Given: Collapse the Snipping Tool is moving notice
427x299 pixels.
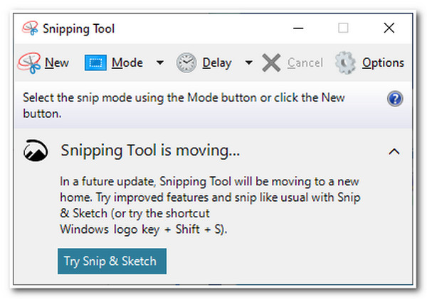Looking at the screenshot, I should (x=394, y=151).
